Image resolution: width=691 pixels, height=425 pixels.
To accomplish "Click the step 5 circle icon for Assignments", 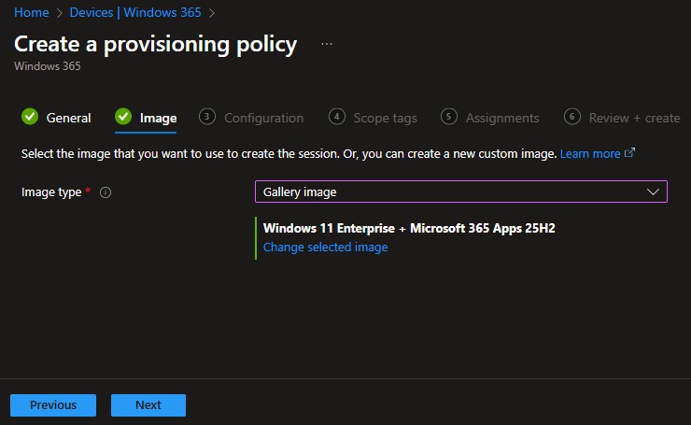I will click(x=449, y=117).
